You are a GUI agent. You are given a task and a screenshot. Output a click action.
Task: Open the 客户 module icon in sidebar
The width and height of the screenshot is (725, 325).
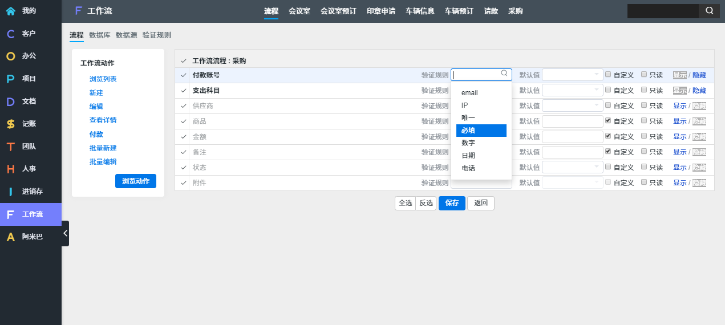tap(10, 34)
